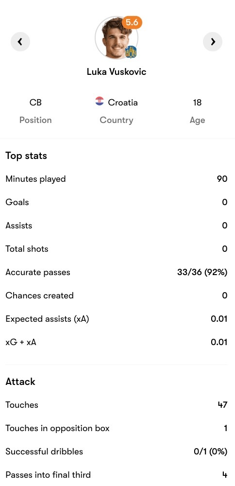
Task: Click the Croatia flag icon
Action: tap(100, 101)
